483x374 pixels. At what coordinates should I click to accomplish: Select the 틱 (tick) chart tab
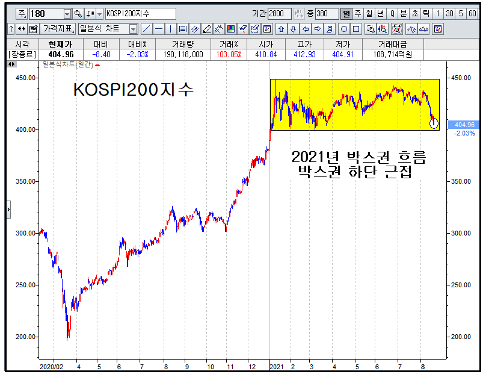coord(426,14)
